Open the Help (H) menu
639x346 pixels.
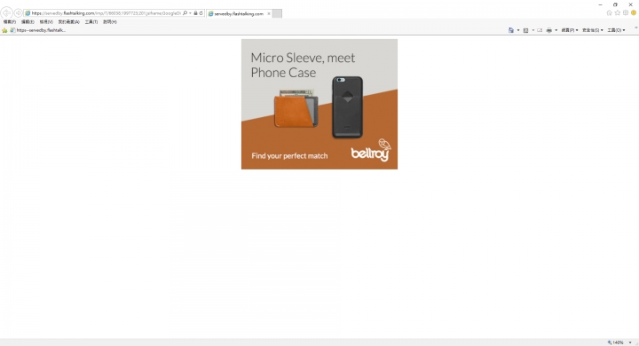(x=110, y=22)
